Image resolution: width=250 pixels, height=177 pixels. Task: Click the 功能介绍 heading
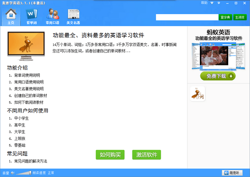point(17,68)
